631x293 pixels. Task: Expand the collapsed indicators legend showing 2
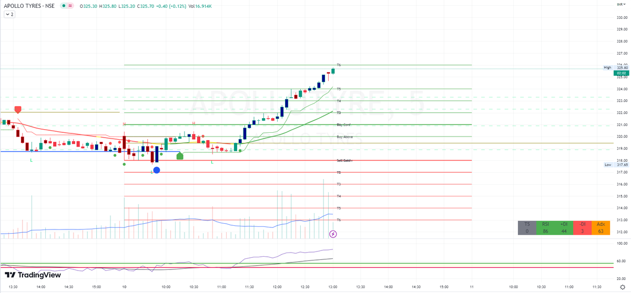point(9,15)
